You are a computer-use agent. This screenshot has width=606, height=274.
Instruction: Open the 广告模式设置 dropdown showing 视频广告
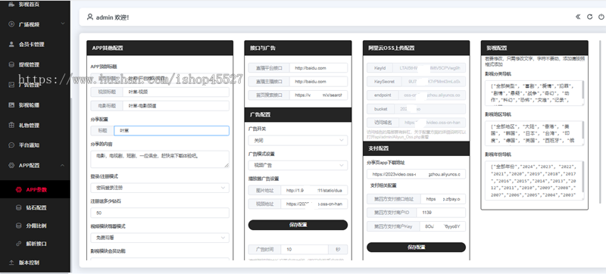pos(298,165)
